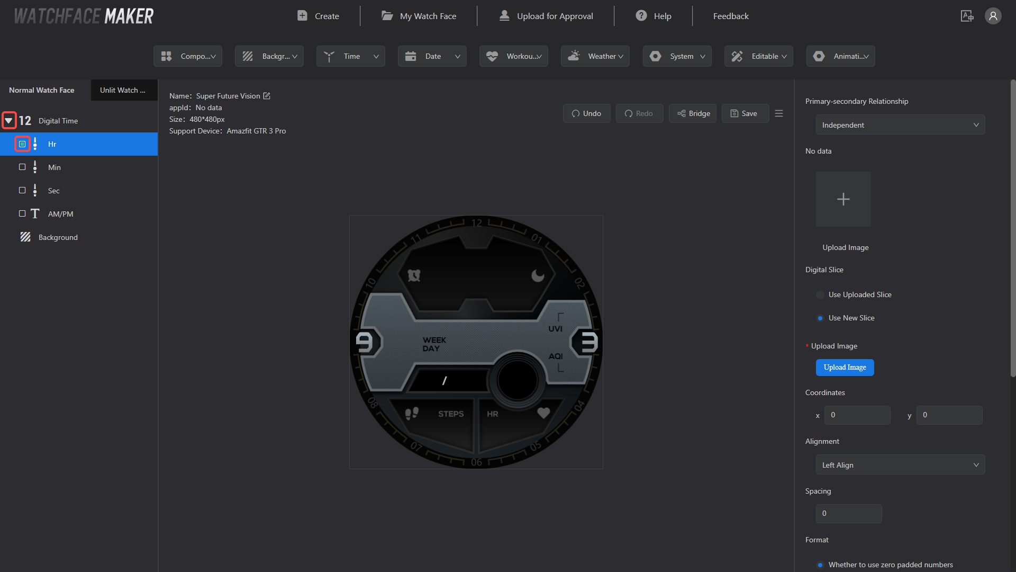This screenshot has width=1016, height=572.
Task: Click the x coordinate input field
Action: tap(857, 415)
